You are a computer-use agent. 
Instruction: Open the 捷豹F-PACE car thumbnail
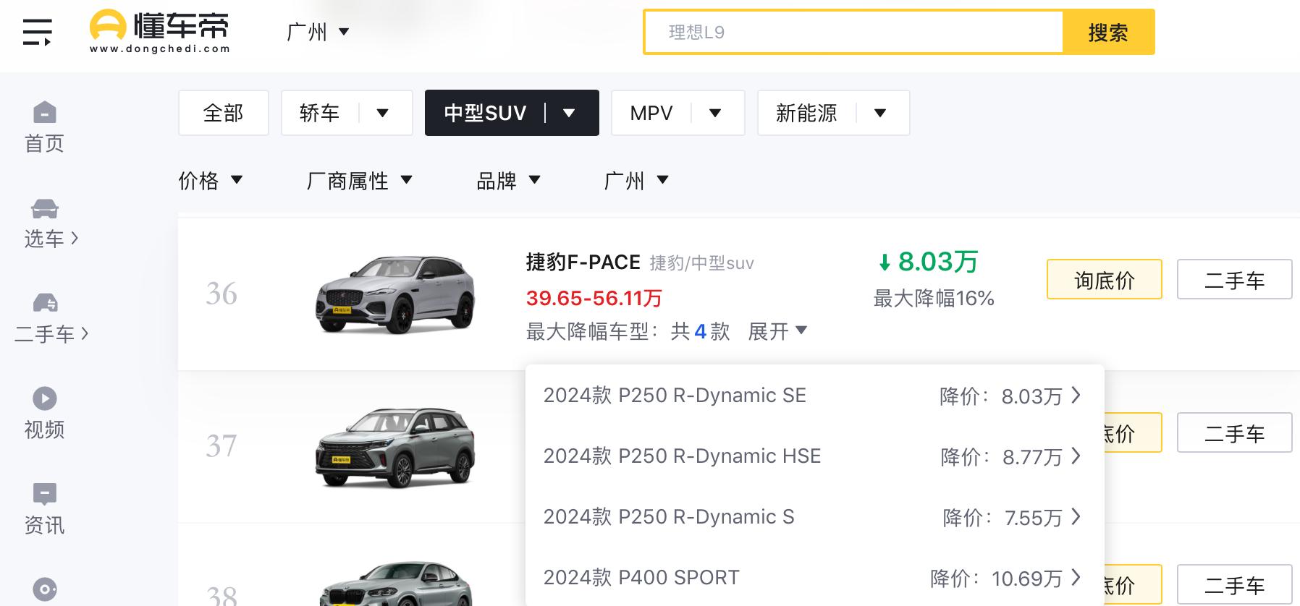395,294
